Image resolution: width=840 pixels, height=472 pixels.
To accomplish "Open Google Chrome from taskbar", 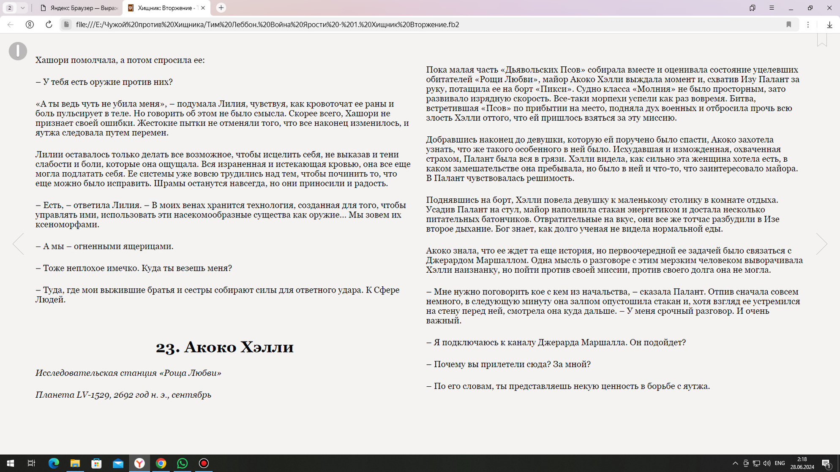I will click(161, 463).
